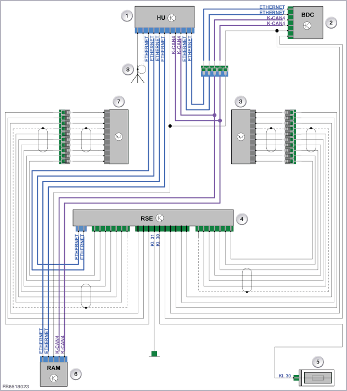Click the FB6518023 drawing number
The height and width of the screenshot is (391, 347).
click(16, 387)
